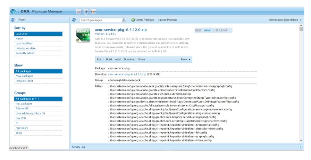
Task: Sort packages by Last modified
Action: point(38,43)
